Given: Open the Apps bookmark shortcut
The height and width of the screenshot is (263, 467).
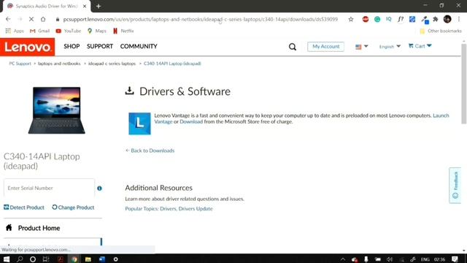Looking at the screenshot, I should [x=15, y=31].
